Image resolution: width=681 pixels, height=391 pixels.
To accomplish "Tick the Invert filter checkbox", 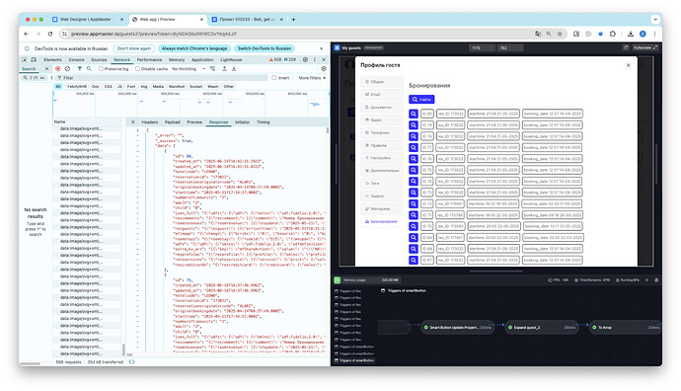I will [x=274, y=78].
